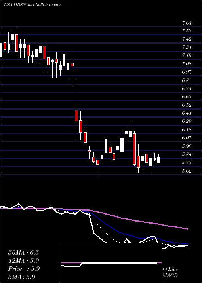Click the 6.29 price axis label
The width and height of the screenshot is (202, 283).
click(x=187, y=121)
